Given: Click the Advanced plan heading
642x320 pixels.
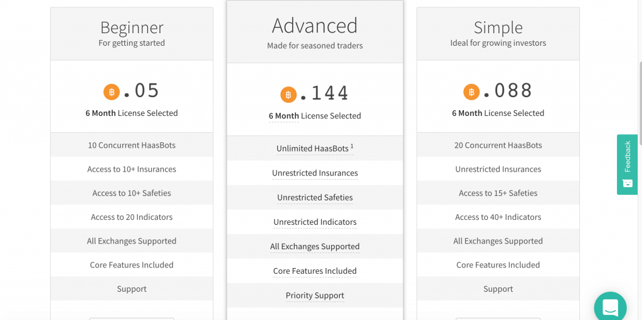Looking at the screenshot, I should (x=315, y=26).
